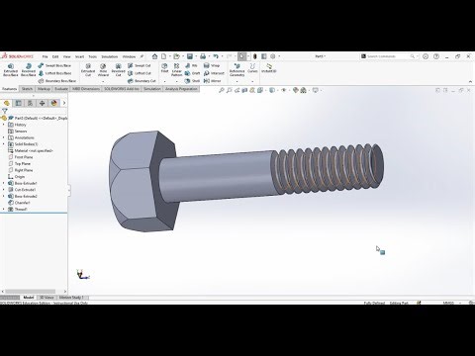The width and height of the screenshot is (475, 356).
Task: Select the Origin tree item
Action: [16, 177]
